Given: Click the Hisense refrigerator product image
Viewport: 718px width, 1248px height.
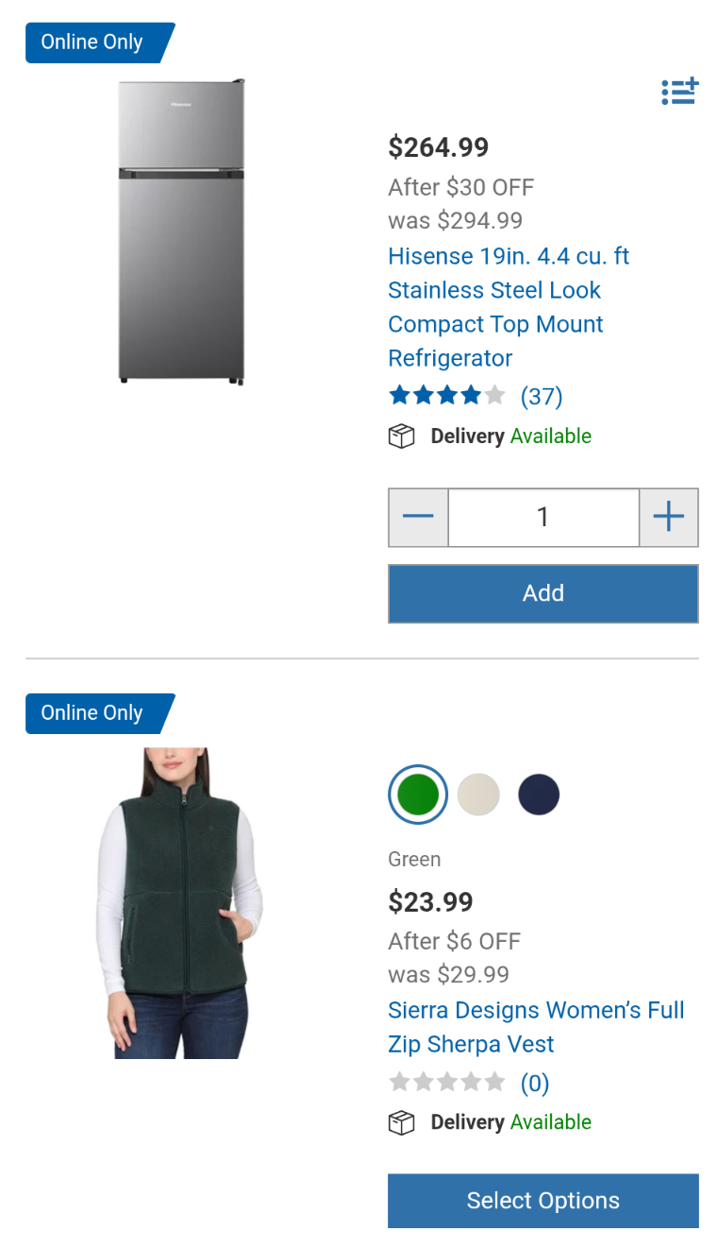Looking at the screenshot, I should [x=181, y=232].
